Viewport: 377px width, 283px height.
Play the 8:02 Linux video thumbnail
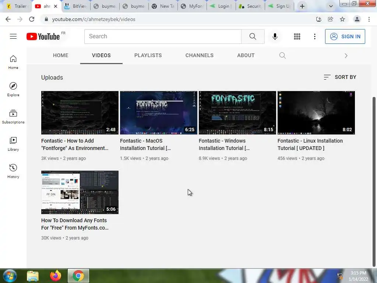point(316,113)
